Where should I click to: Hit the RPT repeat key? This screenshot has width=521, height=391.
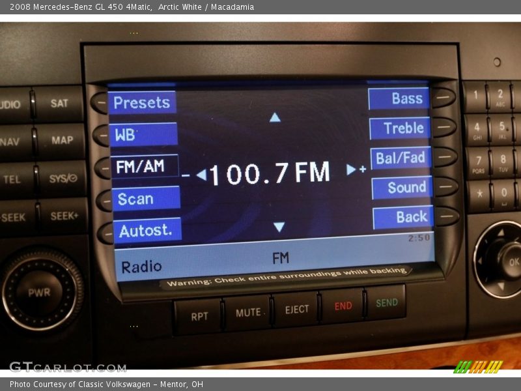[x=199, y=317]
